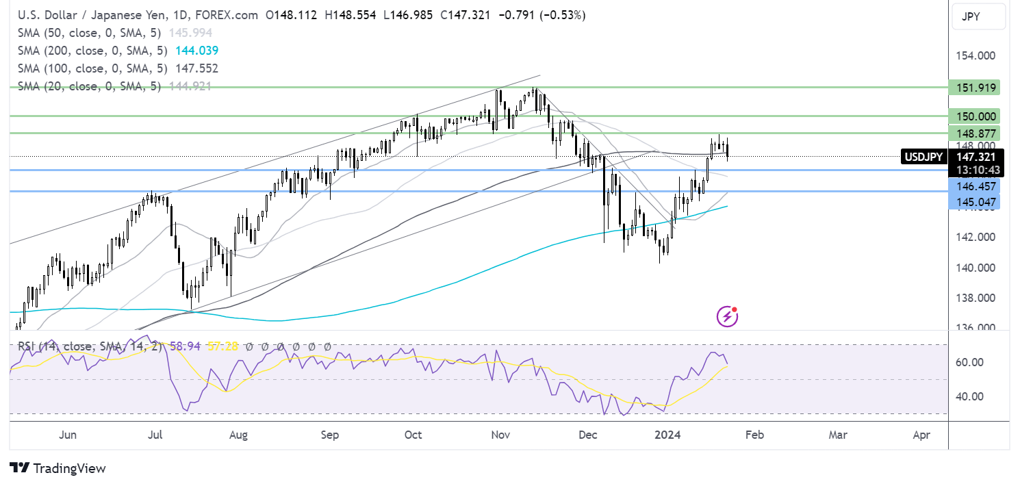1020x486 pixels.
Task: Click the Apr label on time axis
Action: [921, 435]
